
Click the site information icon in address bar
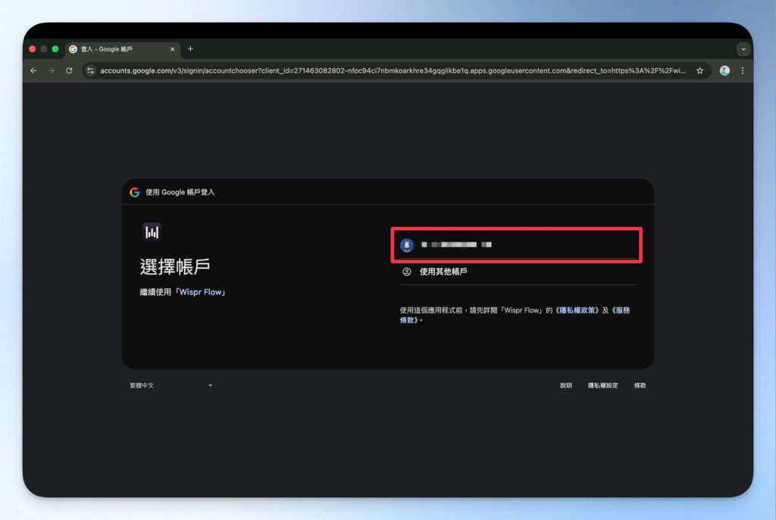90,70
